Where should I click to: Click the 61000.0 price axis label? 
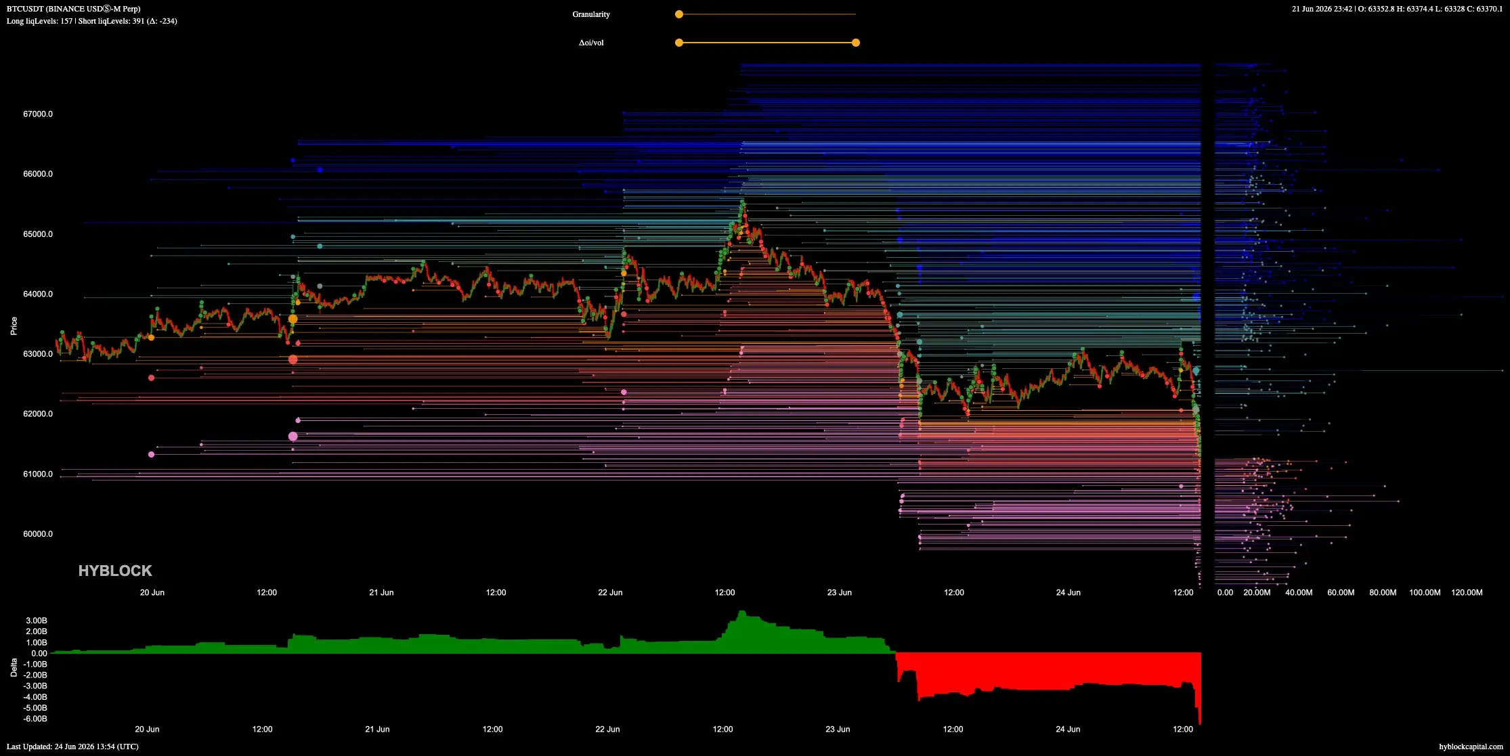pos(38,474)
